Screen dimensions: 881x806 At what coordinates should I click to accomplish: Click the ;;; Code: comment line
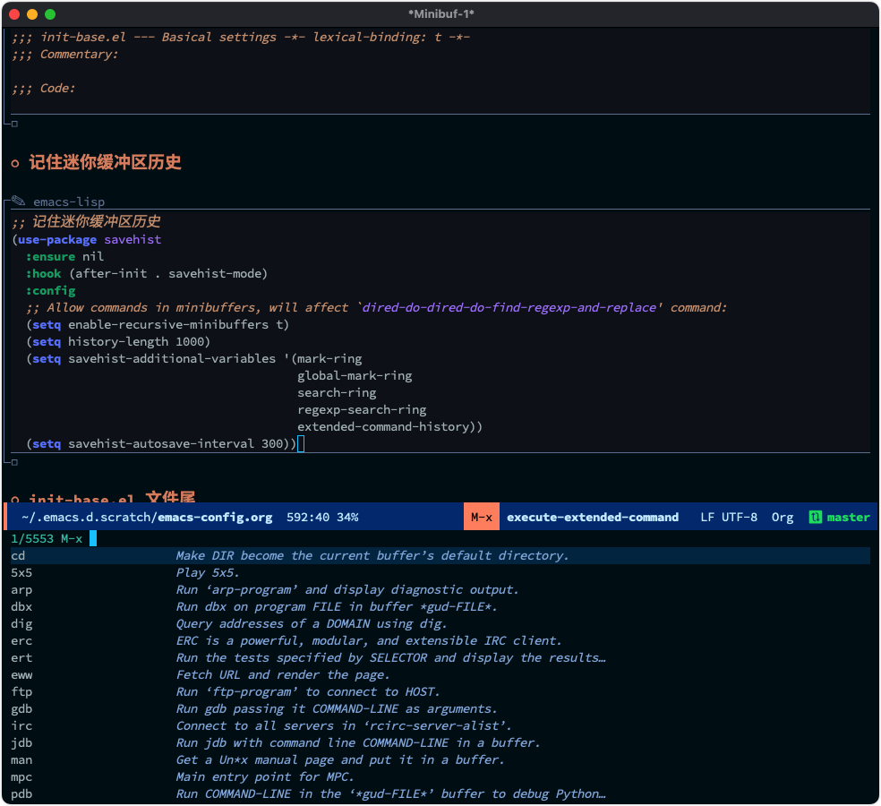[x=43, y=89]
